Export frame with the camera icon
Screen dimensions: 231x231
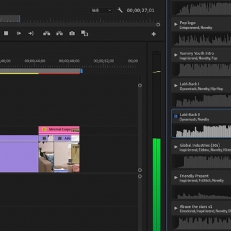pyautogui.click(x=72, y=33)
